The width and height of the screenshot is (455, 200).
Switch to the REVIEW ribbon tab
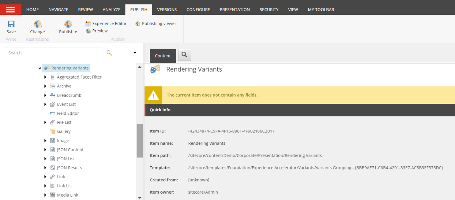coord(86,9)
